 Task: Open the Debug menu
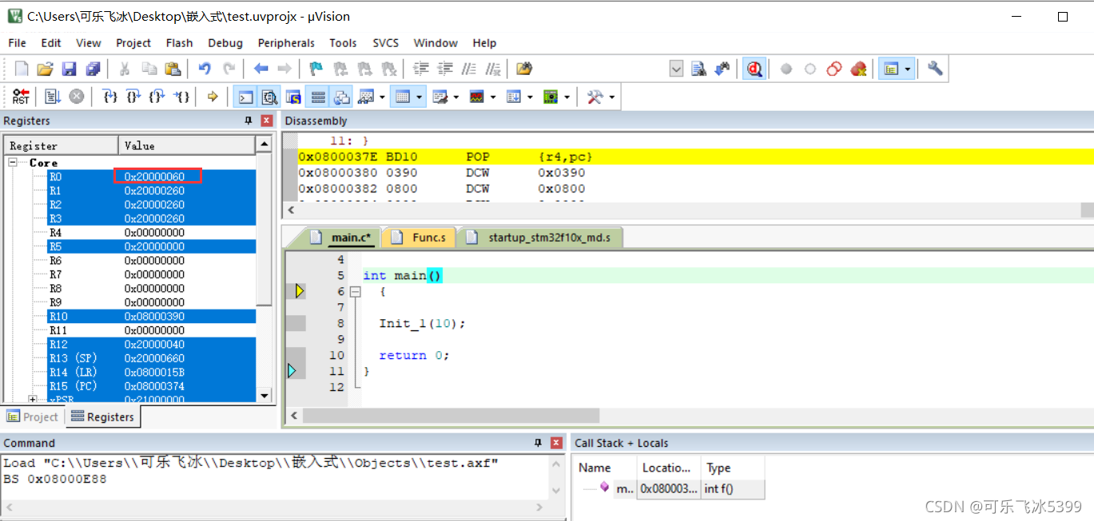(x=225, y=43)
